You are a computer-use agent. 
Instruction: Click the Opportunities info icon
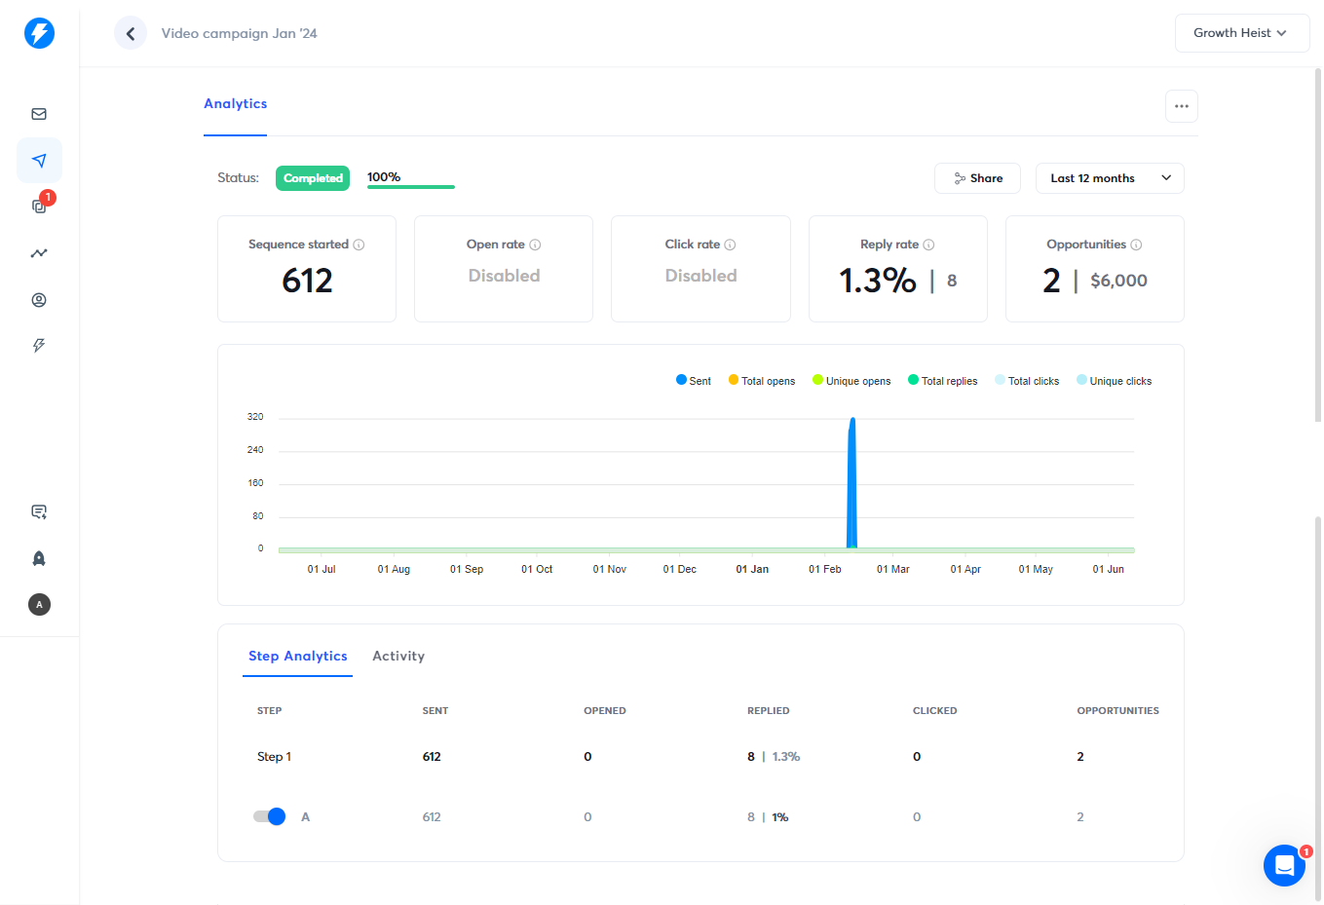tap(1136, 245)
